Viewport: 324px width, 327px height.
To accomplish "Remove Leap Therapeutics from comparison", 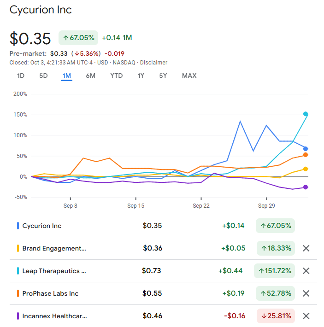I will click(x=306, y=271).
